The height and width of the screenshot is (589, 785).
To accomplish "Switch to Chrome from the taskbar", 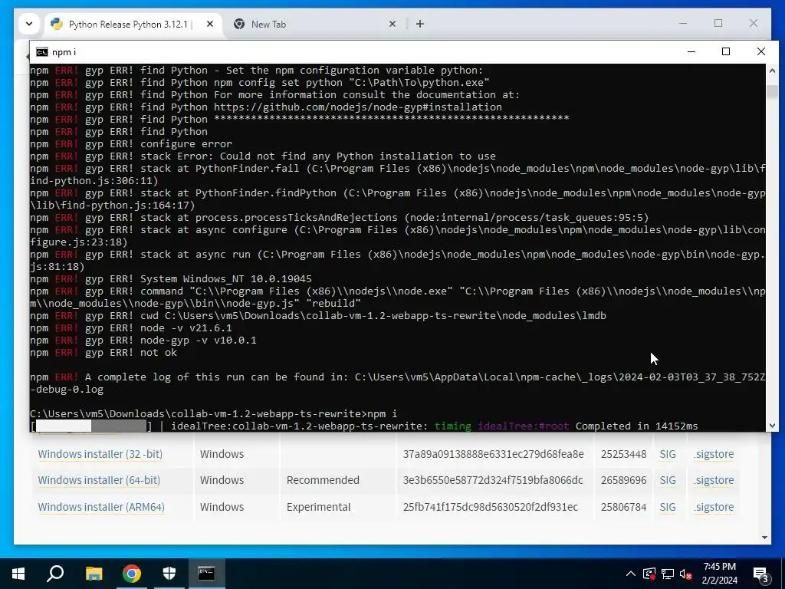I will (132, 574).
